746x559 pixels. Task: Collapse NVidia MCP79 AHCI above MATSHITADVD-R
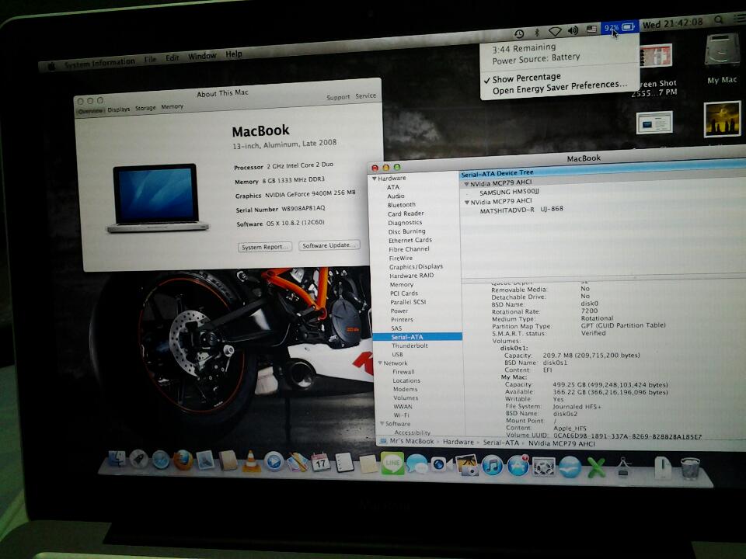(467, 203)
